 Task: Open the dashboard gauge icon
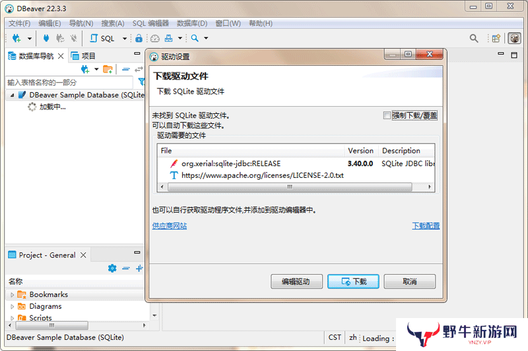coord(155,38)
